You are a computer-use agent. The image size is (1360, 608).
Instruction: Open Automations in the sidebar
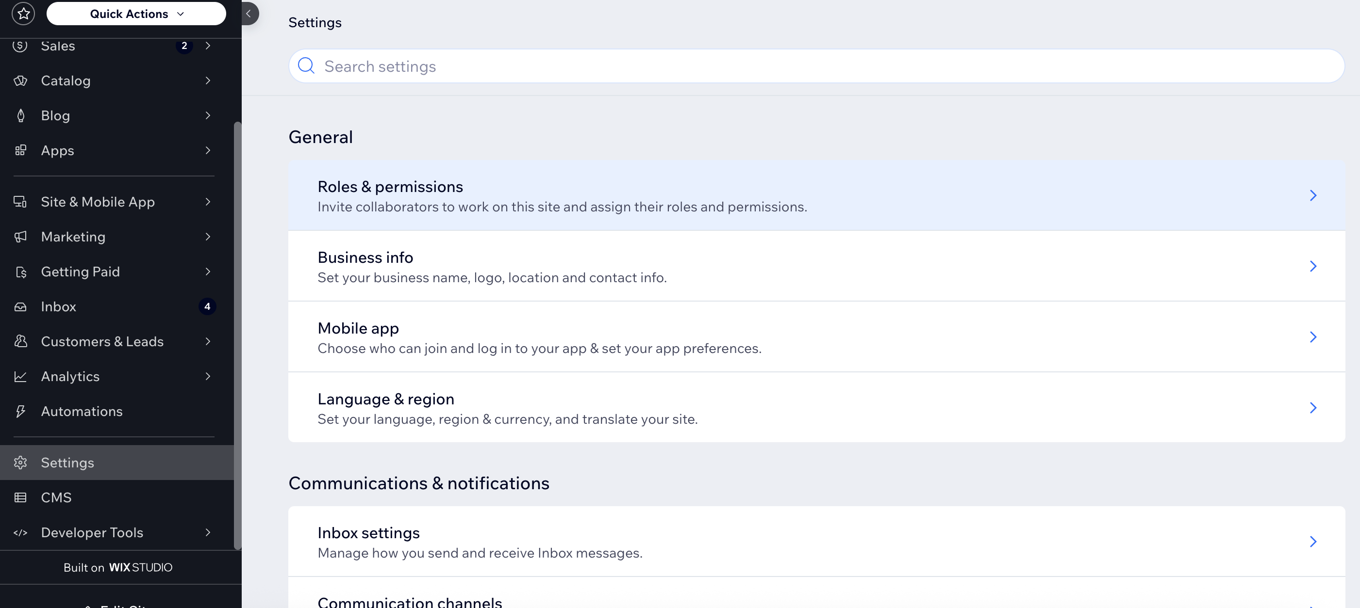pyautogui.click(x=117, y=411)
